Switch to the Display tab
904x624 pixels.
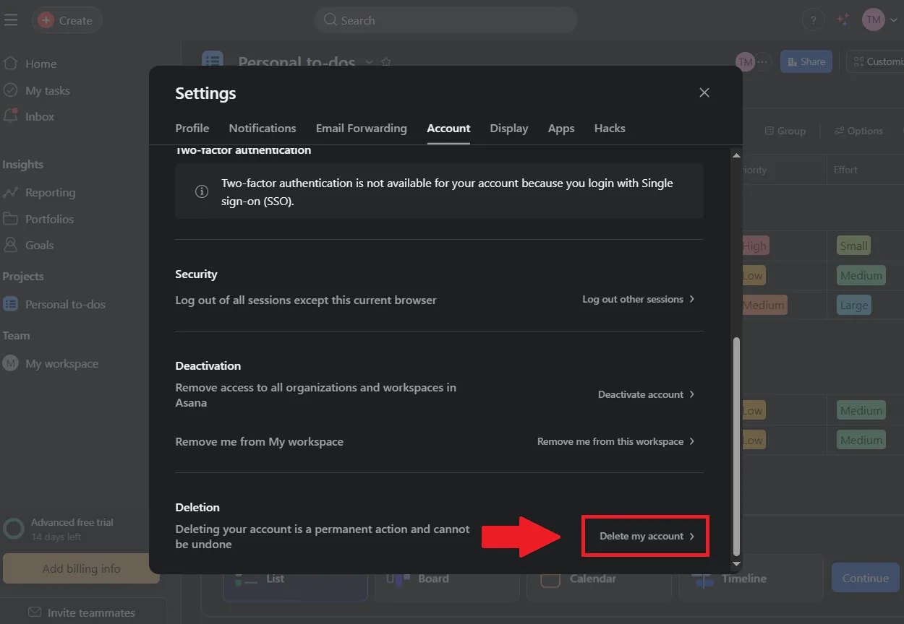(509, 128)
